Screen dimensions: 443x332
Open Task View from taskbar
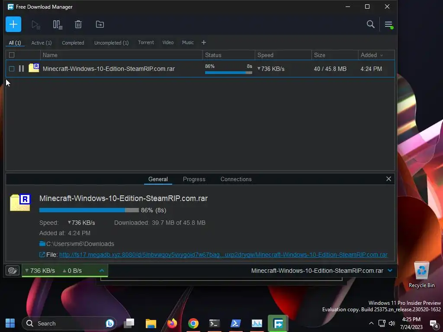pyautogui.click(x=129, y=323)
